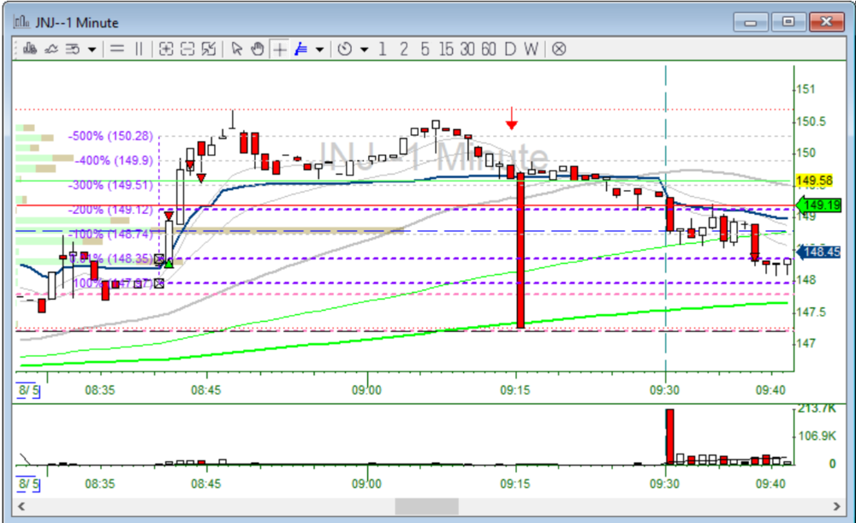Click the blue drawing tool icon

300,49
